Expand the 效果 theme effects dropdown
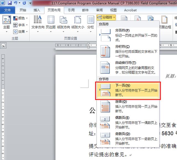The height and width of the screenshot is (160, 177). pos(20,32)
